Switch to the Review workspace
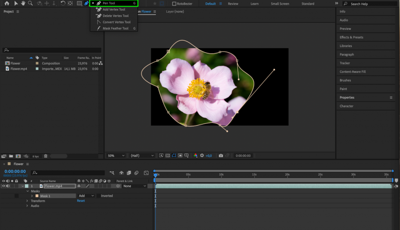 click(233, 4)
